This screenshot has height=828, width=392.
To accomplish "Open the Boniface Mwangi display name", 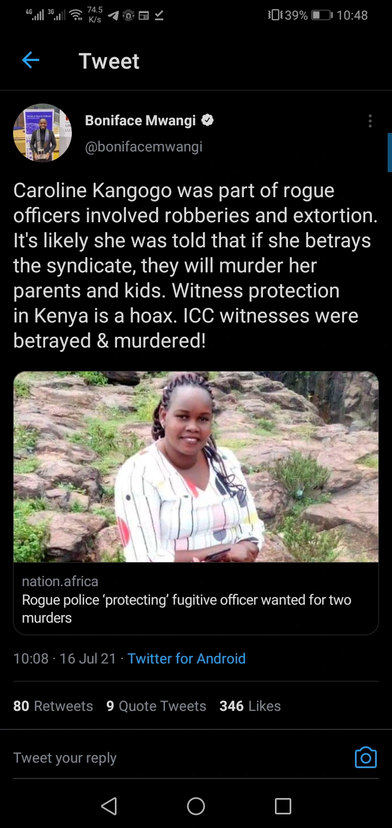I will pyautogui.click(x=140, y=120).
